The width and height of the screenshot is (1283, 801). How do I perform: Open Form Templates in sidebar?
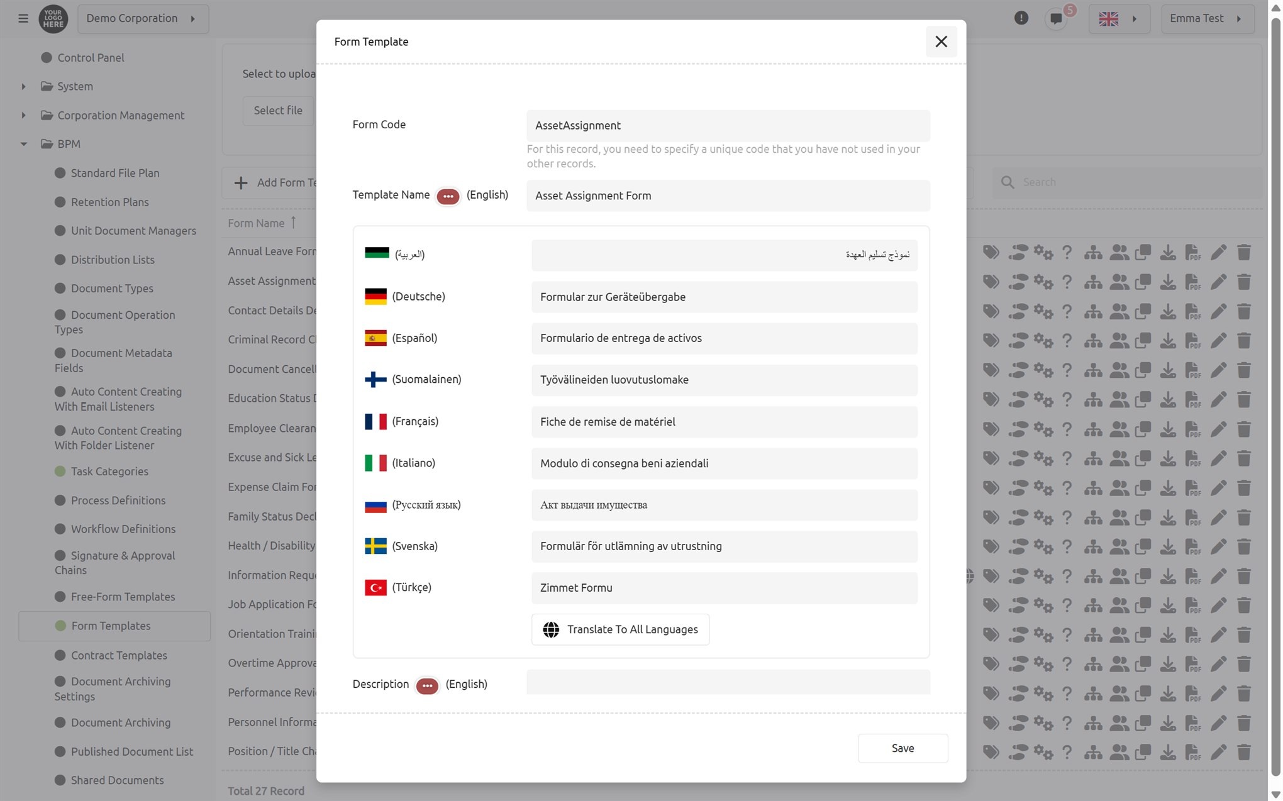click(114, 626)
